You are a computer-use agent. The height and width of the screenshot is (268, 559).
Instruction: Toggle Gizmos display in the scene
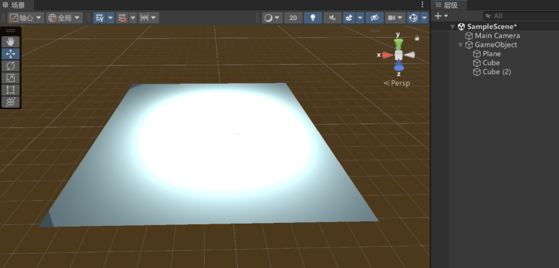(414, 18)
